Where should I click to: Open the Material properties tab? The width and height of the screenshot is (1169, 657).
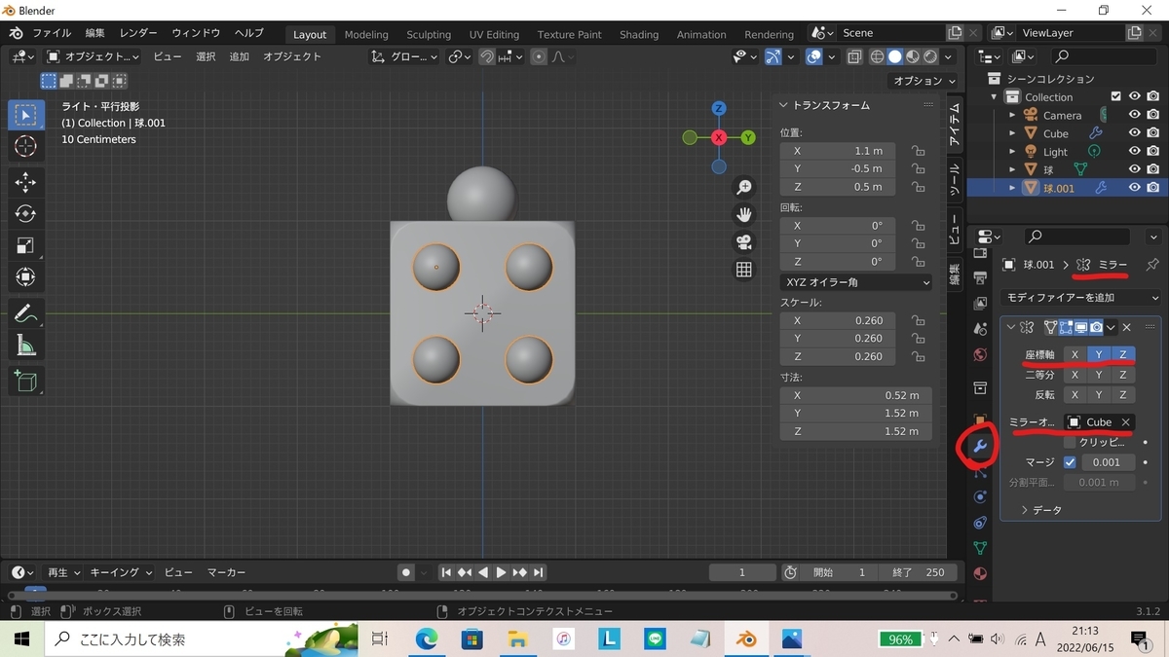tap(980, 574)
